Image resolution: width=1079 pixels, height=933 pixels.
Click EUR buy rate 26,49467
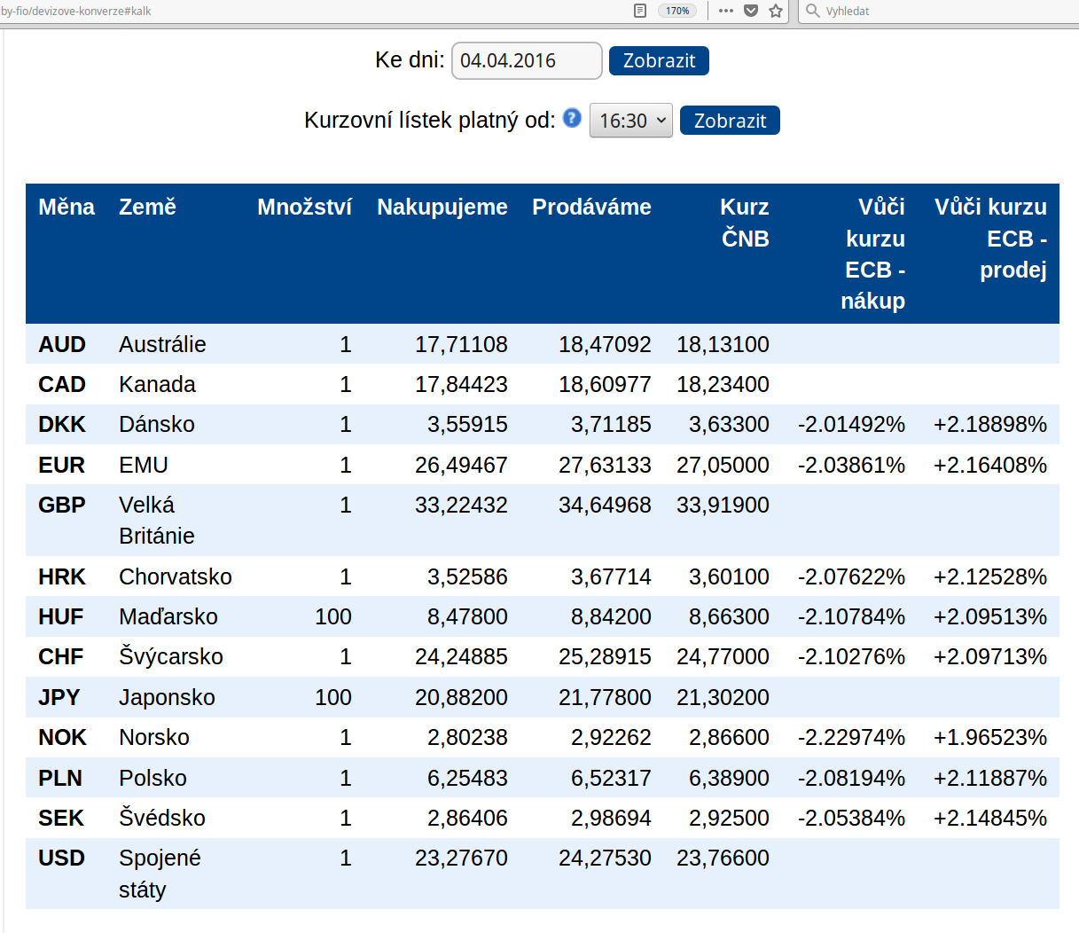pos(461,465)
